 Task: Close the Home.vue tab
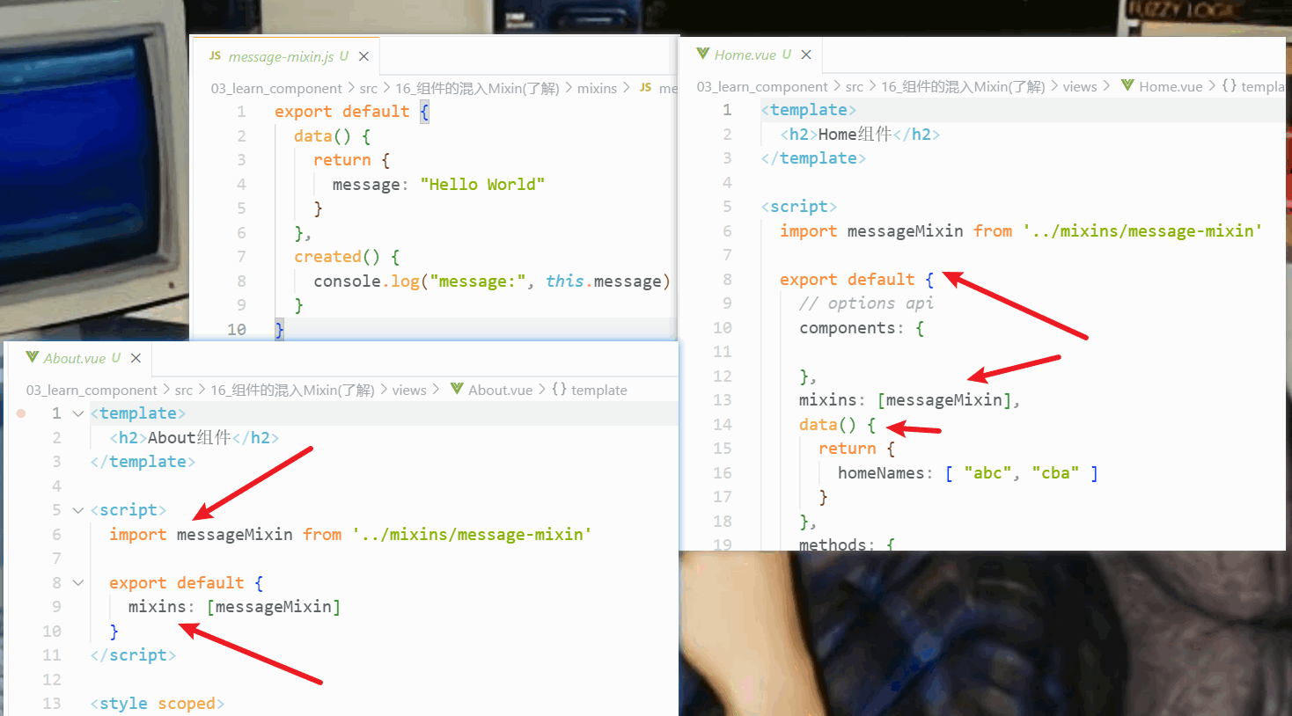[x=805, y=55]
